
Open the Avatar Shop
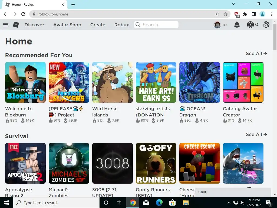click(67, 25)
